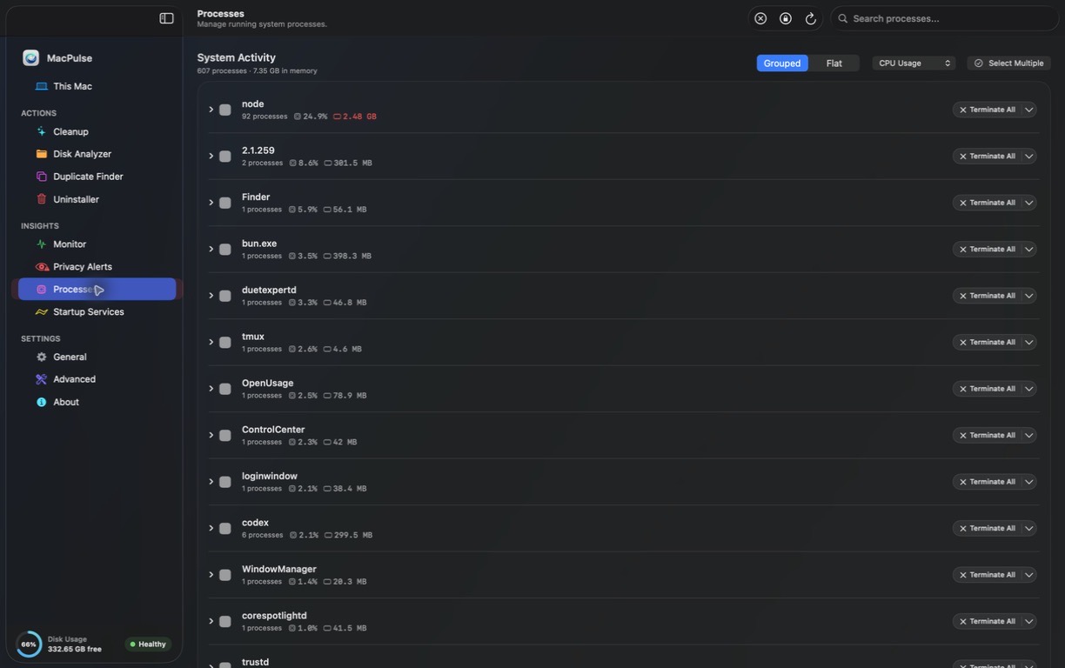Click the Cleanup sparkle icon
The image size is (1065, 668).
(x=41, y=131)
